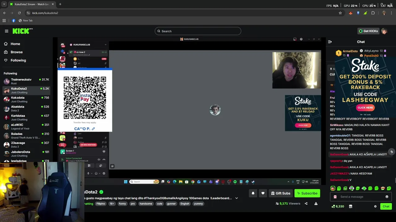Viewport: 396px width, 222px height.
Task: Open JaboleroDota channel in sidebar
Action: click(26, 154)
